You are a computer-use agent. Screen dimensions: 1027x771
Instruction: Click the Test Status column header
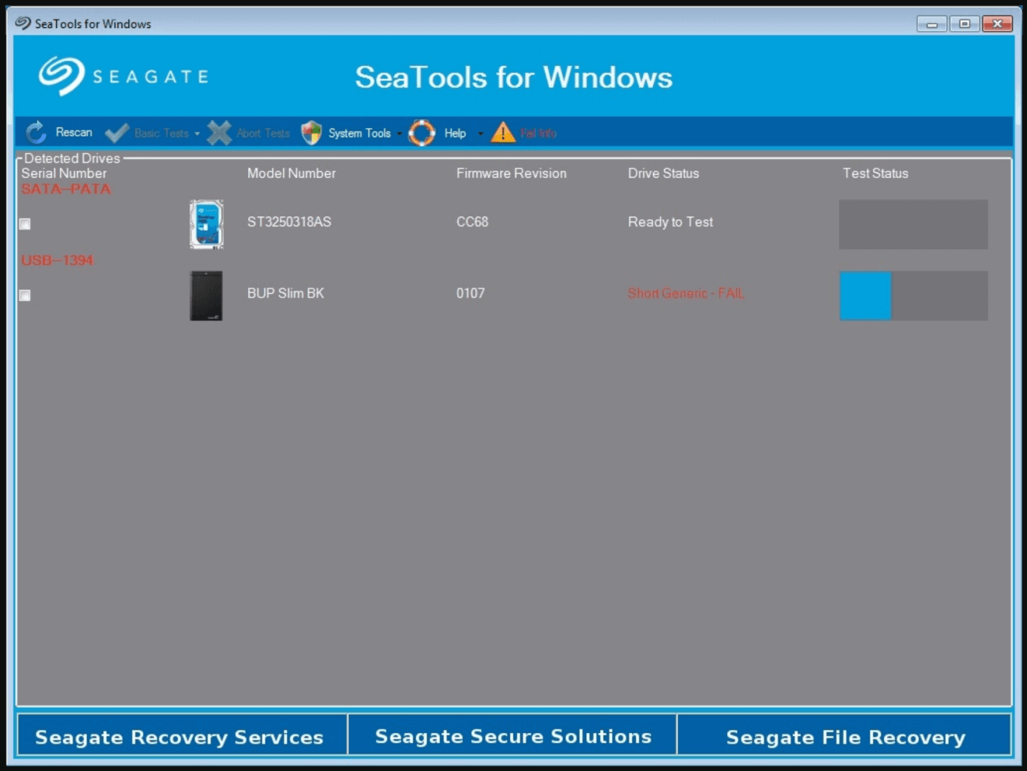pos(875,173)
